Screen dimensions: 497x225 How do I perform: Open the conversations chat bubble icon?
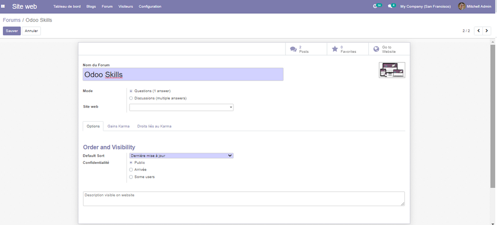click(390, 6)
